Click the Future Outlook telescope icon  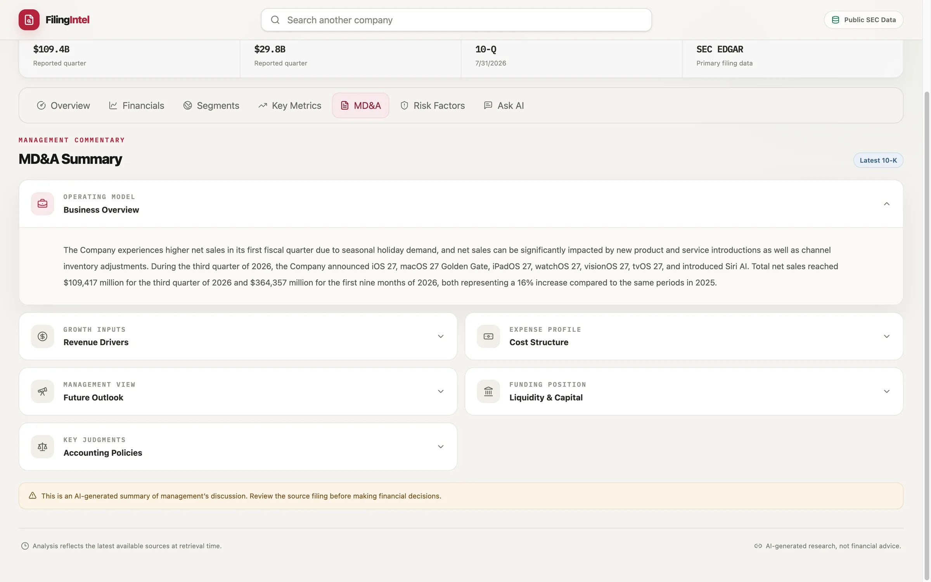(42, 391)
